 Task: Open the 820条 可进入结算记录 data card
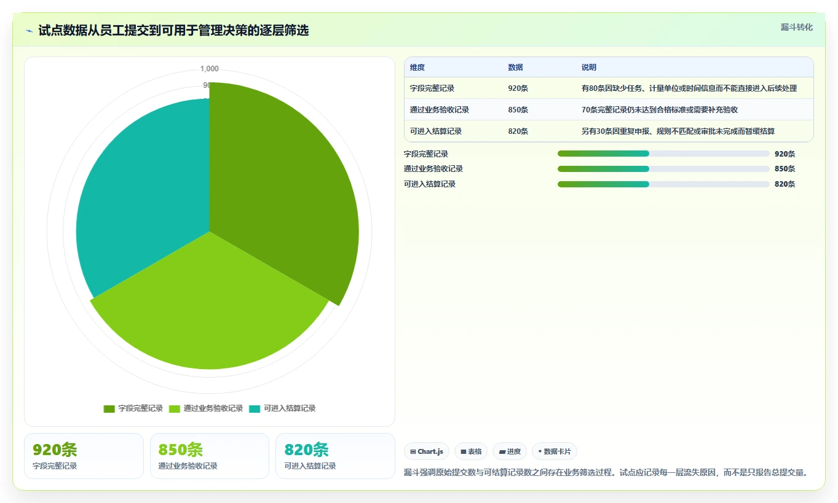(335, 456)
